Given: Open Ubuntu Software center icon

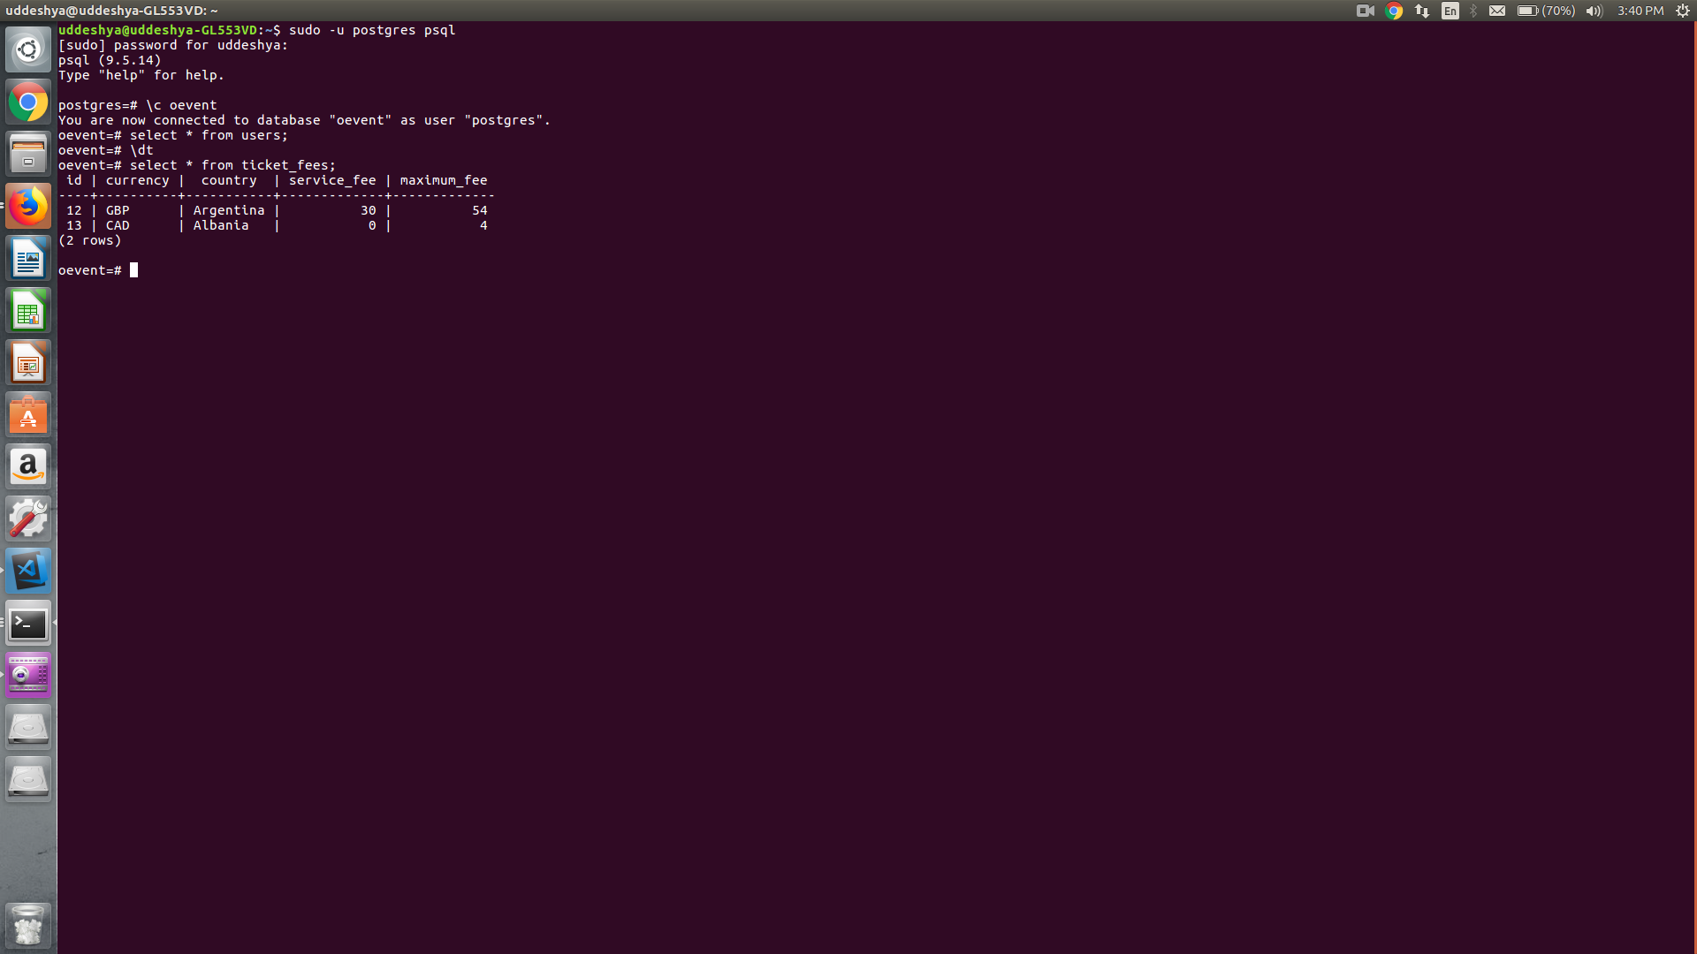Looking at the screenshot, I should (x=28, y=415).
